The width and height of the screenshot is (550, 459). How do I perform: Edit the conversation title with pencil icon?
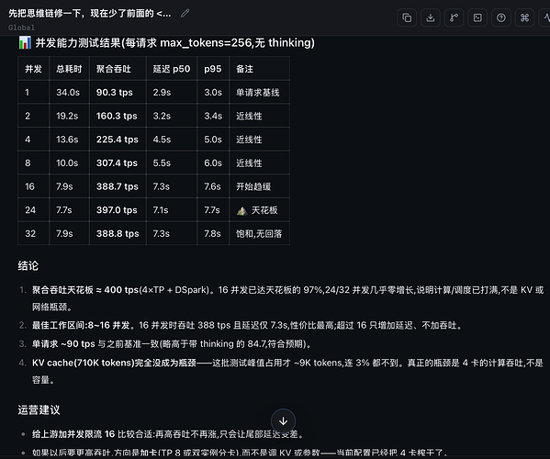coord(185,14)
